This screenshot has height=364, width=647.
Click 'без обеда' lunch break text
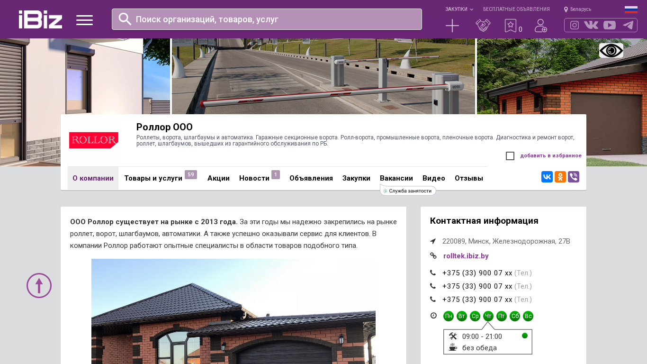(x=479, y=348)
